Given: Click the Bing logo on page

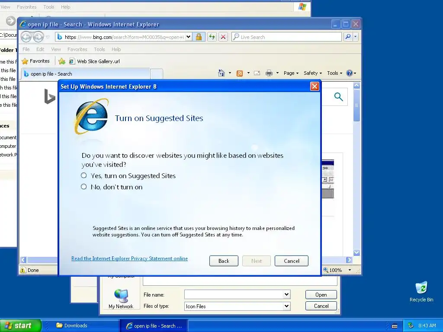Looking at the screenshot, I should [x=50, y=96].
